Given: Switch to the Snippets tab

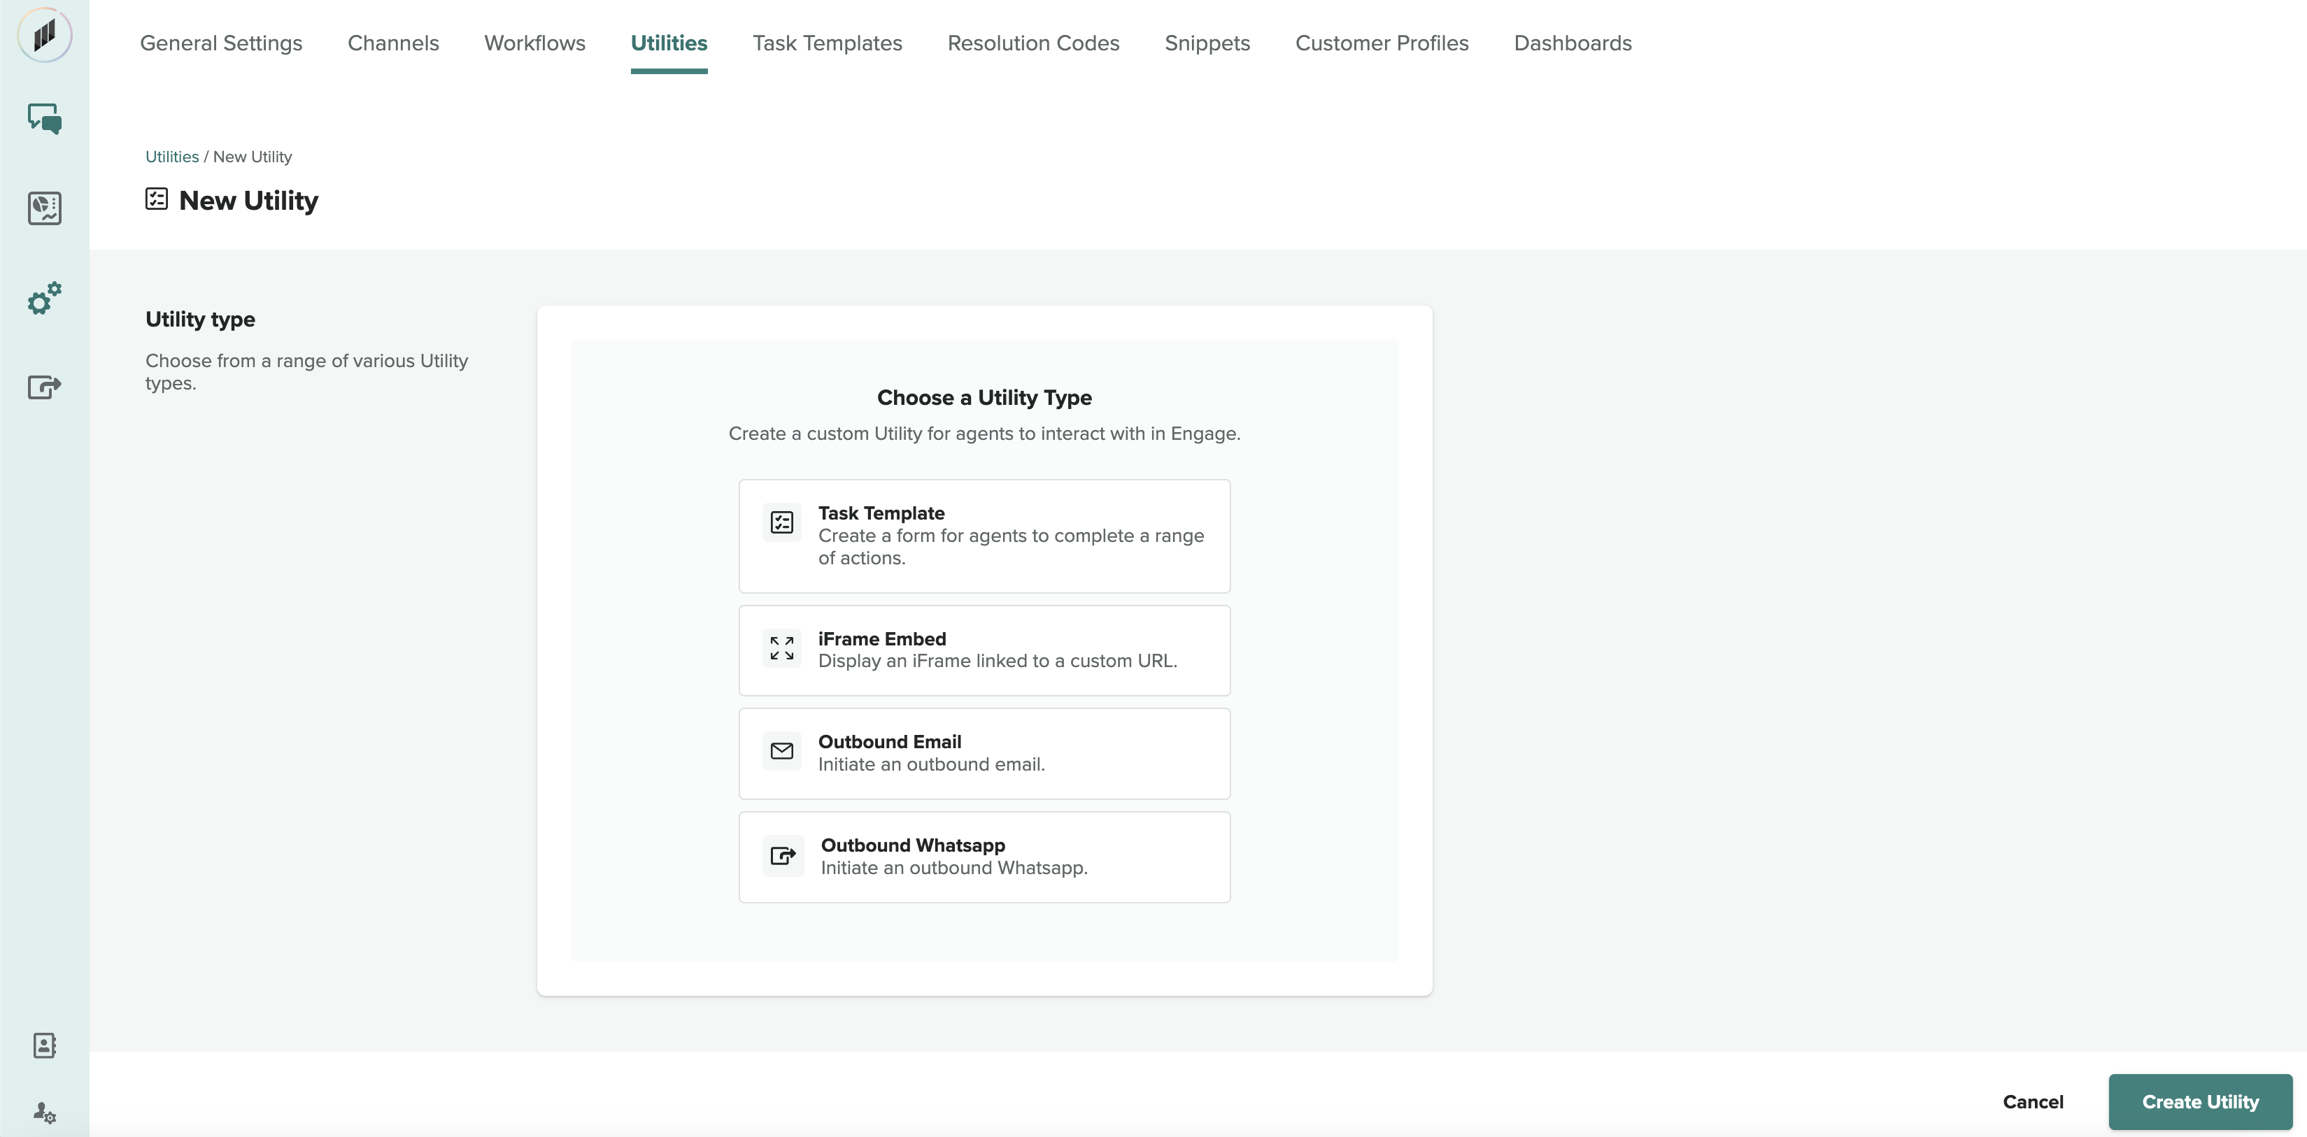Looking at the screenshot, I should pyautogui.click(x=1207, y=43).
